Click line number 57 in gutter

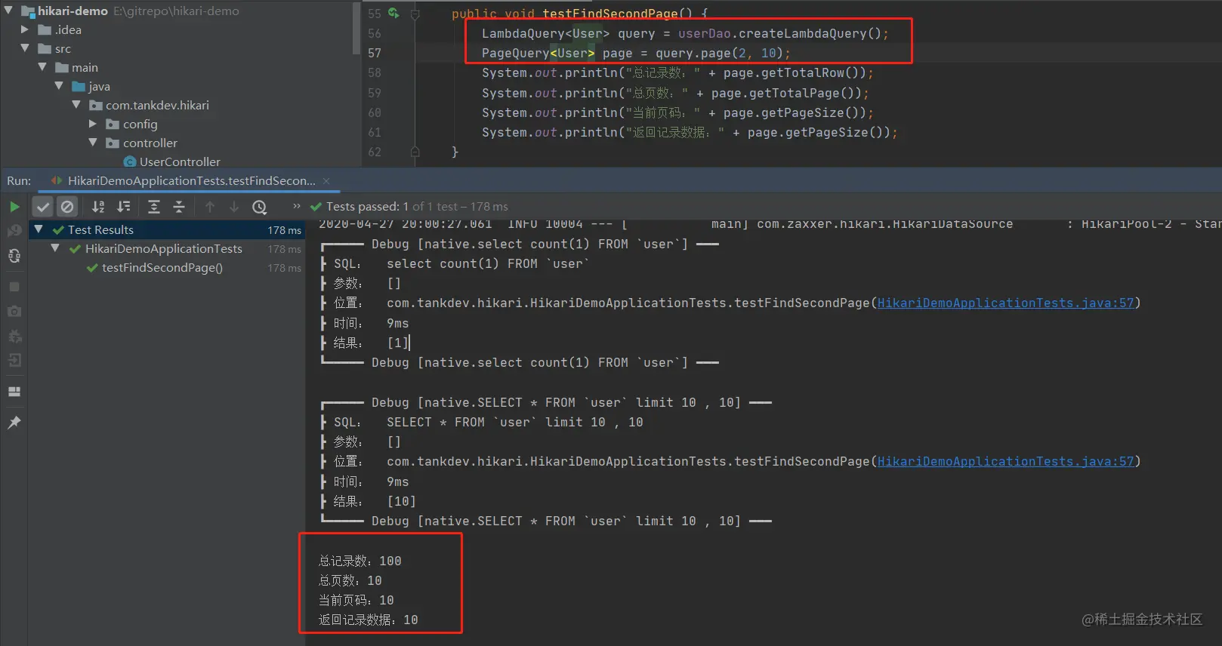375,53
